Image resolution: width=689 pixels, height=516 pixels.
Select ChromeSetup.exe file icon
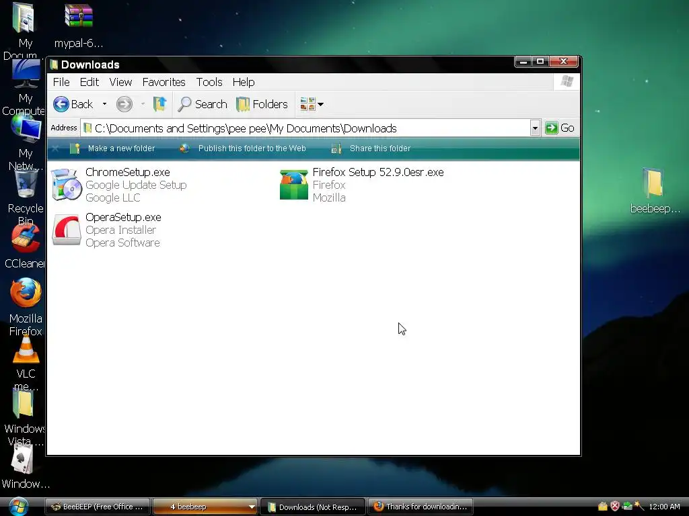tap(67, 185)
